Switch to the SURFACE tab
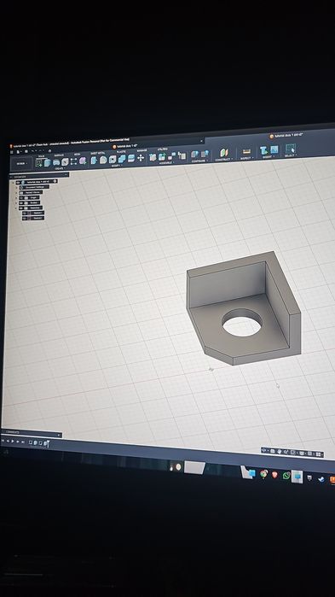Viewport: 335px width, 597px height. (59, 155)
